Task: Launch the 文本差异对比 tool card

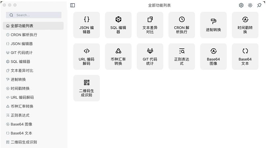Action: click(150, 25)
